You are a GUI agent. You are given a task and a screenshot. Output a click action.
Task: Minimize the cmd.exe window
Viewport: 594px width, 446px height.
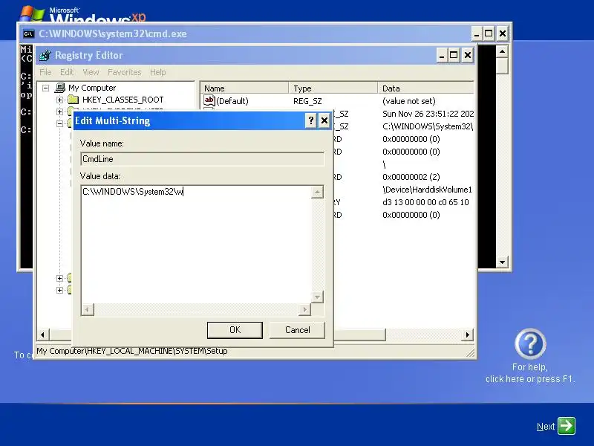pos(477,33)
